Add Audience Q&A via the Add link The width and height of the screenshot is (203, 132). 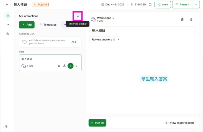[x=74, y=42]
